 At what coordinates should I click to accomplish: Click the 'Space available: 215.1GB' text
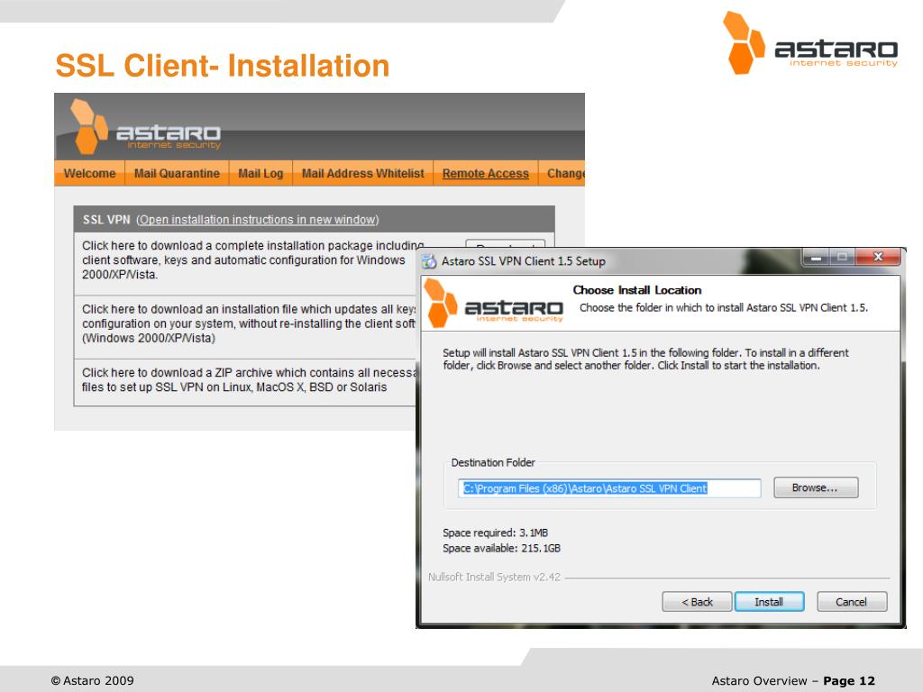501,549
